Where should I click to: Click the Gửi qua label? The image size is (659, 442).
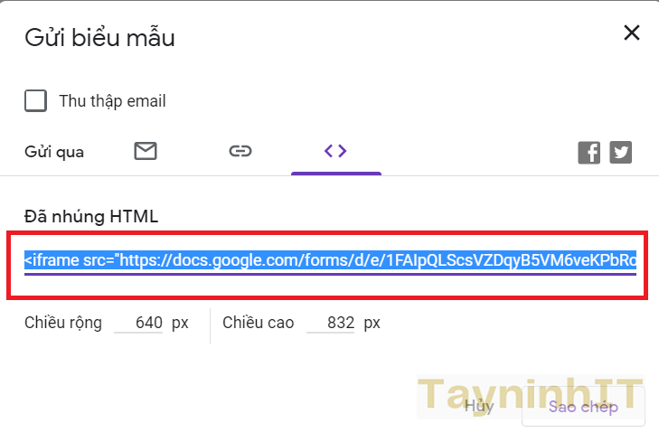54,152
